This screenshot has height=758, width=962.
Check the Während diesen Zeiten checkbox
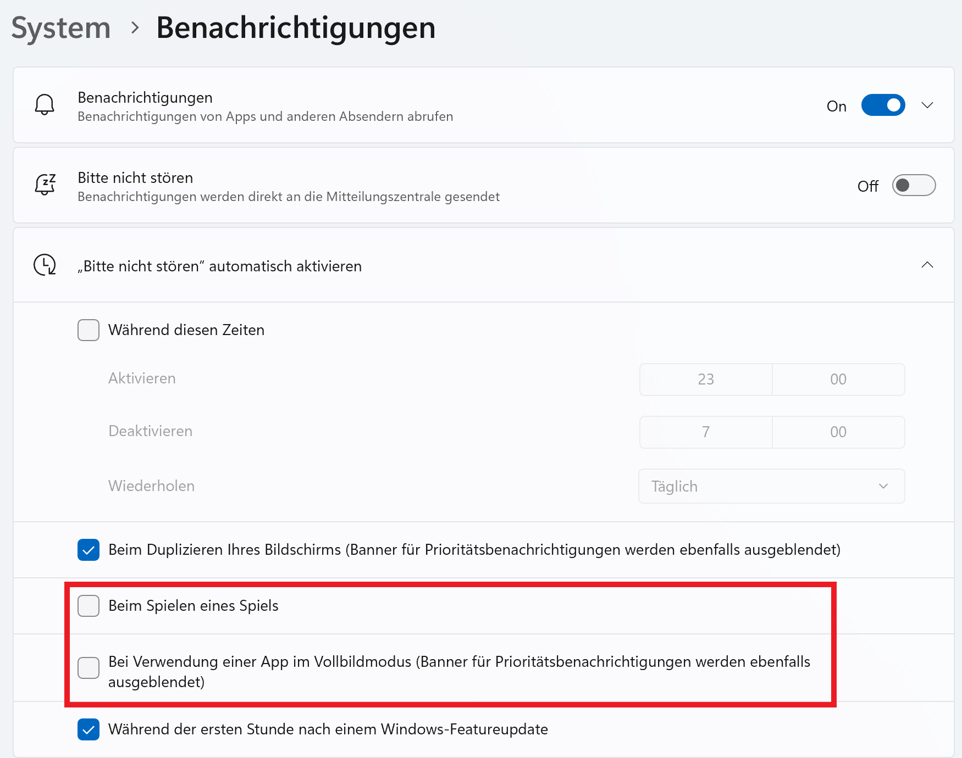[x=89, y=330]
